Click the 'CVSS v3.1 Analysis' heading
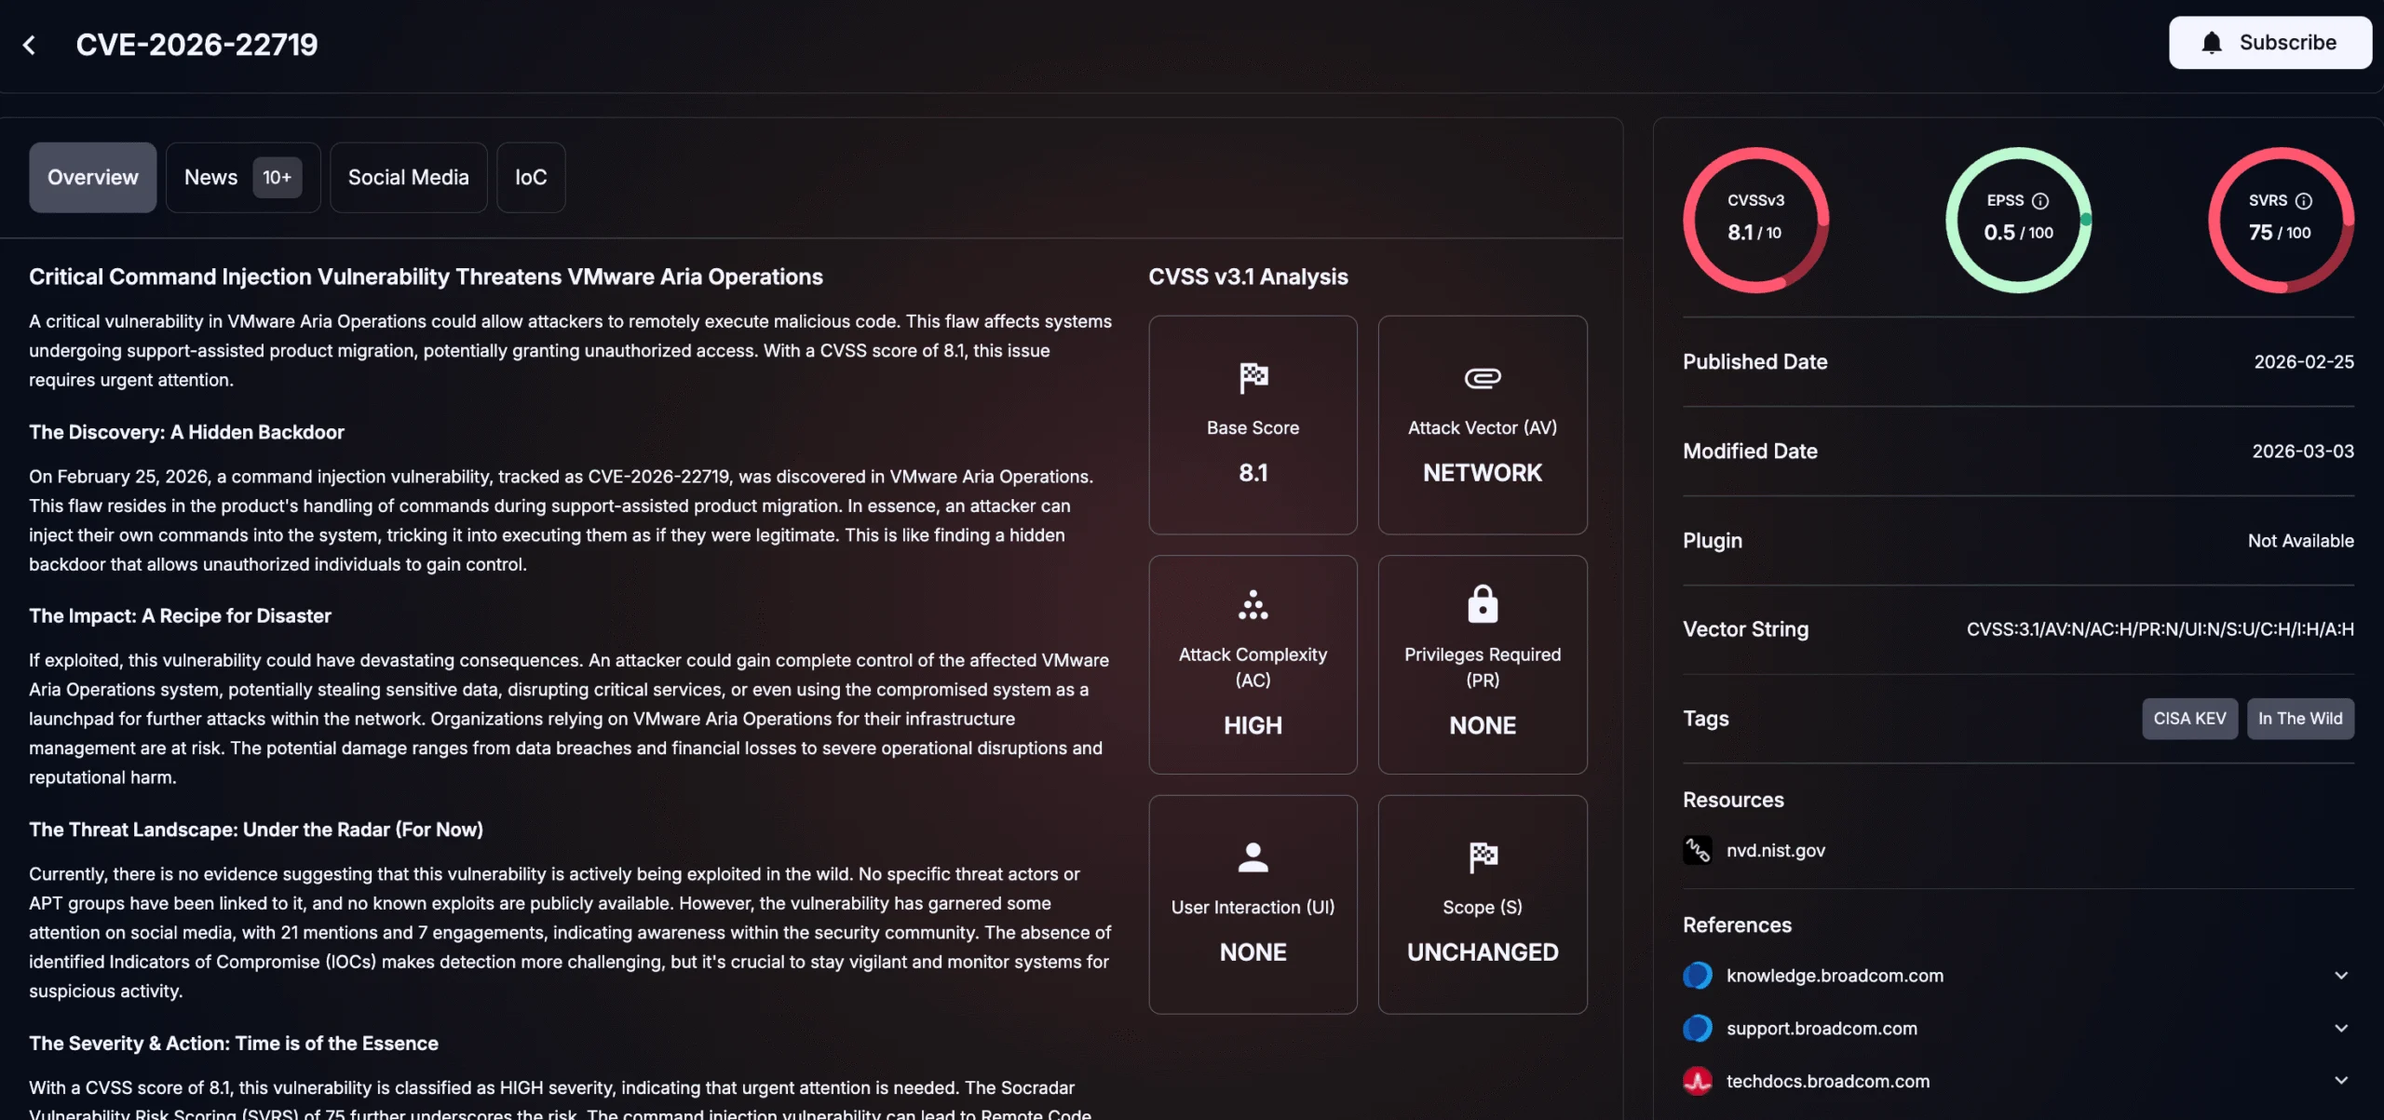The height and width of the screenshot is (1120, 2384). (1248, 277)
